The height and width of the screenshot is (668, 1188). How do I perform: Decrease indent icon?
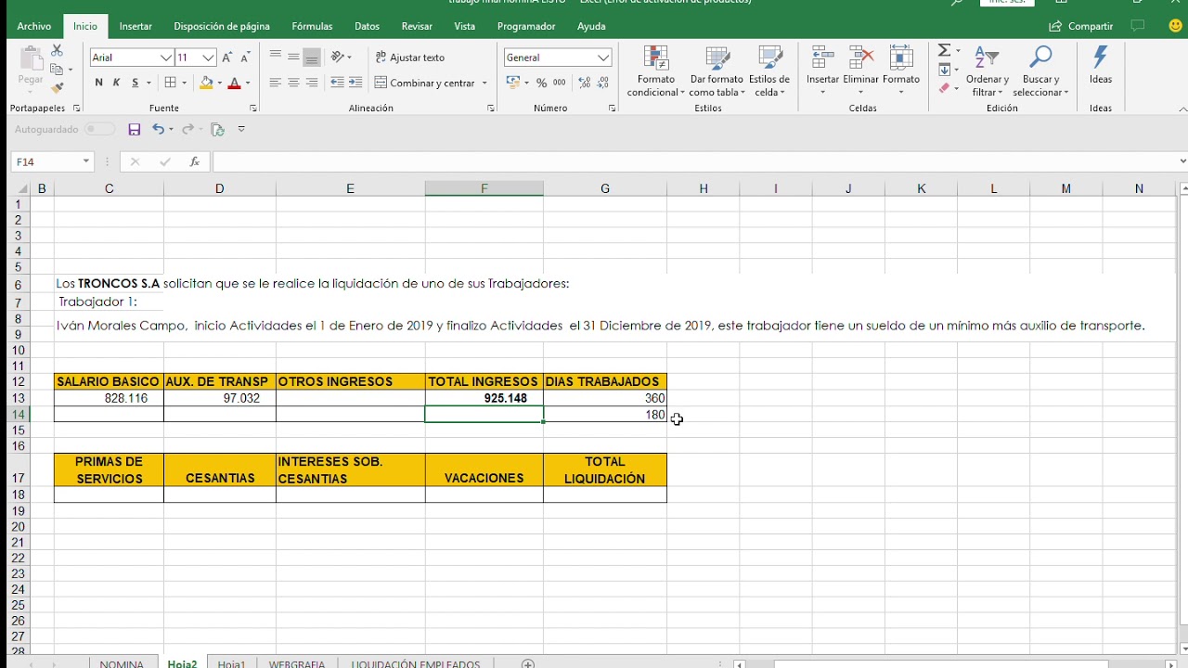[338, 83]
